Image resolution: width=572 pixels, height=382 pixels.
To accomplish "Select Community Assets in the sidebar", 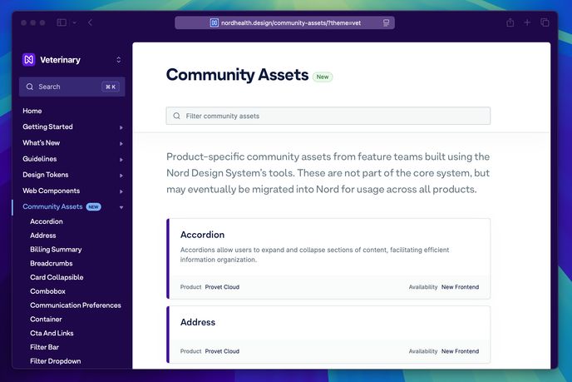I will pyautogui.click(x=52, y=206).
